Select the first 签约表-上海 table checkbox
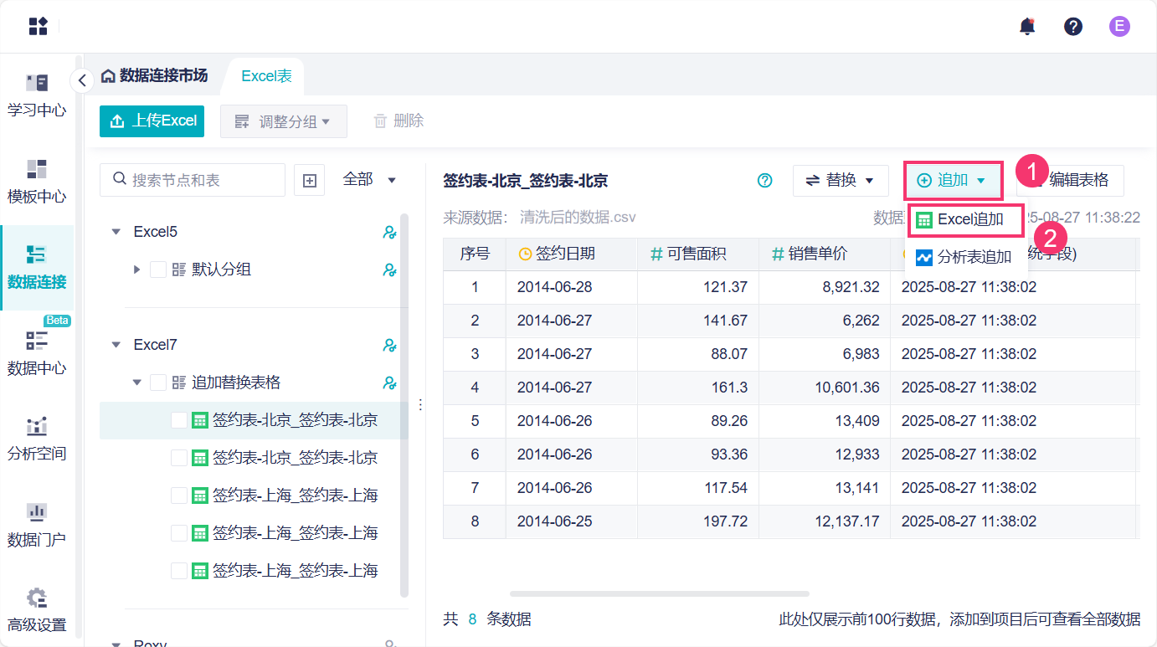The width and height of the screenshot is (1157, 647). (179, 496)
